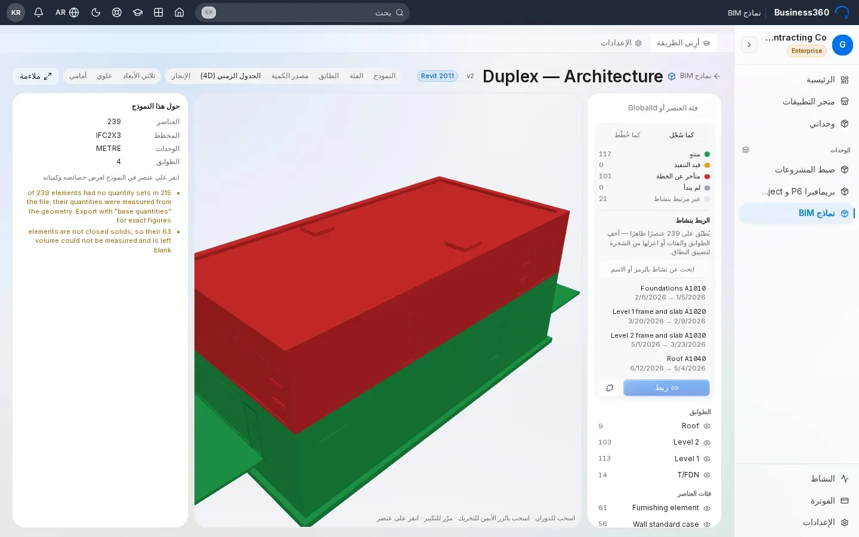Toggle Level 1 storey visibility eye
859x537 pixels.
click(707, 459)
